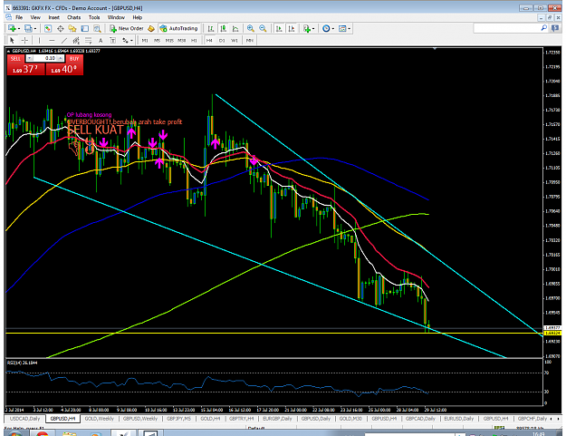Screen dimensions: 566x436
Task: Open the Periods clock icon
Action: [x=326, y=28]
